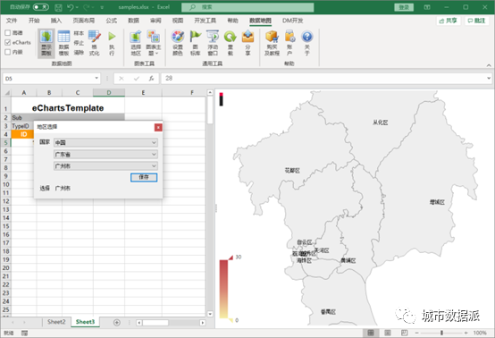Click the zoom slider in status bar
The image size is (495, 338).
pyautogui.click(x=441, y=333)
